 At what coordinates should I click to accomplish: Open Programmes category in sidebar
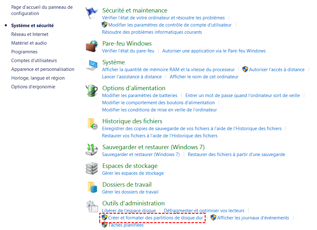(24, 52)
